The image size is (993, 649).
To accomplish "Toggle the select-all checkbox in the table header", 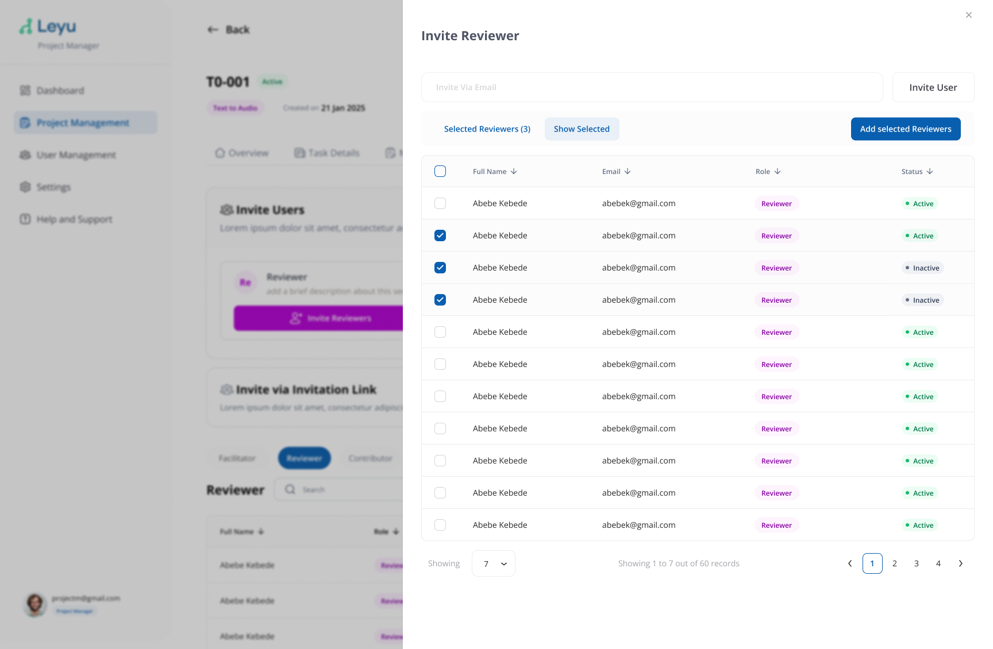I will pyautogui.click(x=440, y=171).
